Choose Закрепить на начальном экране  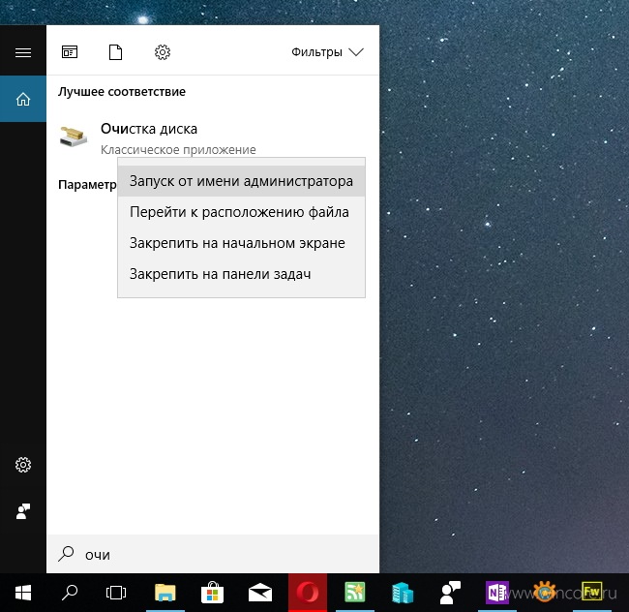pos(241,243)
